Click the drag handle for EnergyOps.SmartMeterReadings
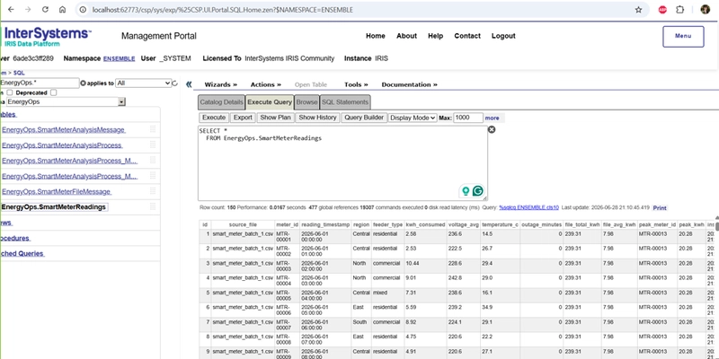Viewport: 719px width, 359px height. 153,207
